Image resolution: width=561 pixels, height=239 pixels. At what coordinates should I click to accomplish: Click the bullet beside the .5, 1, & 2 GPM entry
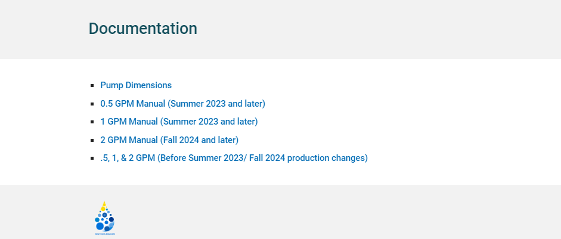pyautogui.click(x=92, y=158)
